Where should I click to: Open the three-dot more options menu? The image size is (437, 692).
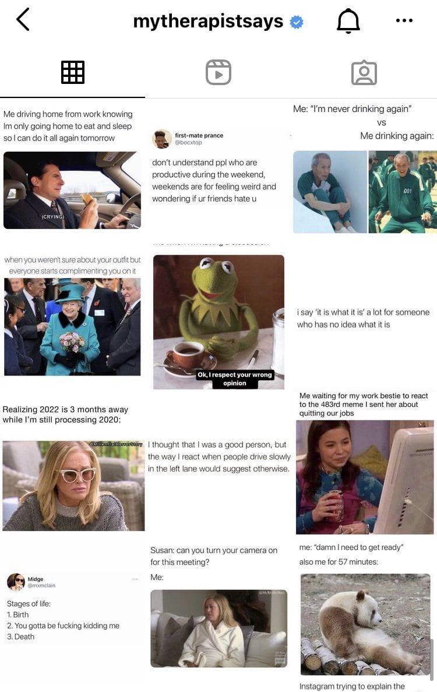pyautogui.click(x=404, y=20)
